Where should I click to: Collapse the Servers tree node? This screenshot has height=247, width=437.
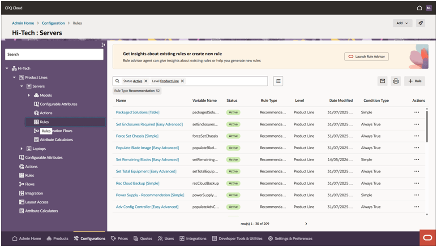click(x=21, y=86)
